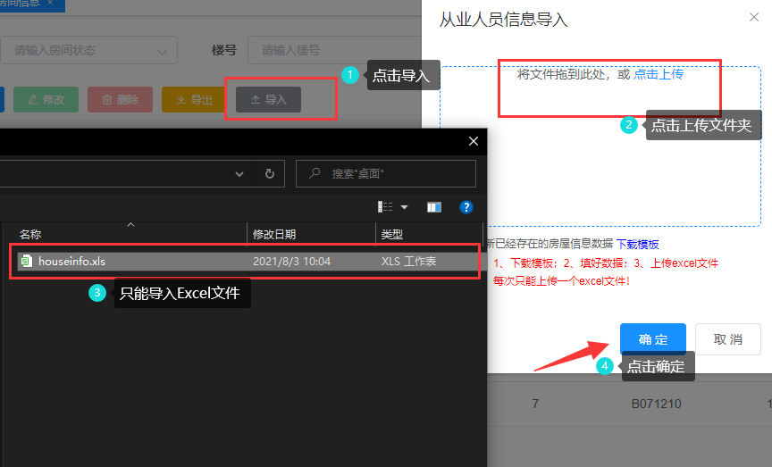
Task: Click the refresh icon in file dialog
Action: pyautogui.click(x=269, y=174)
